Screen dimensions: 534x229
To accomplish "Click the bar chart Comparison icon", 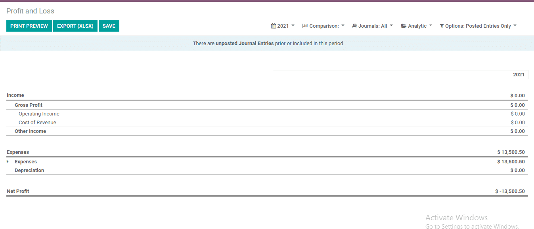I will (305, 26).
